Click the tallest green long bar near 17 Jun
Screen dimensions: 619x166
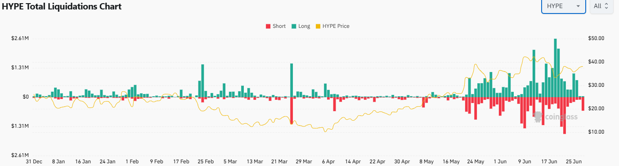(x=556, y=68)
